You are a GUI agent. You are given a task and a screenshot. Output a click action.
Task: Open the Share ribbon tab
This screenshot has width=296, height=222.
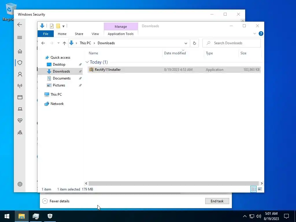pos(79,34)
